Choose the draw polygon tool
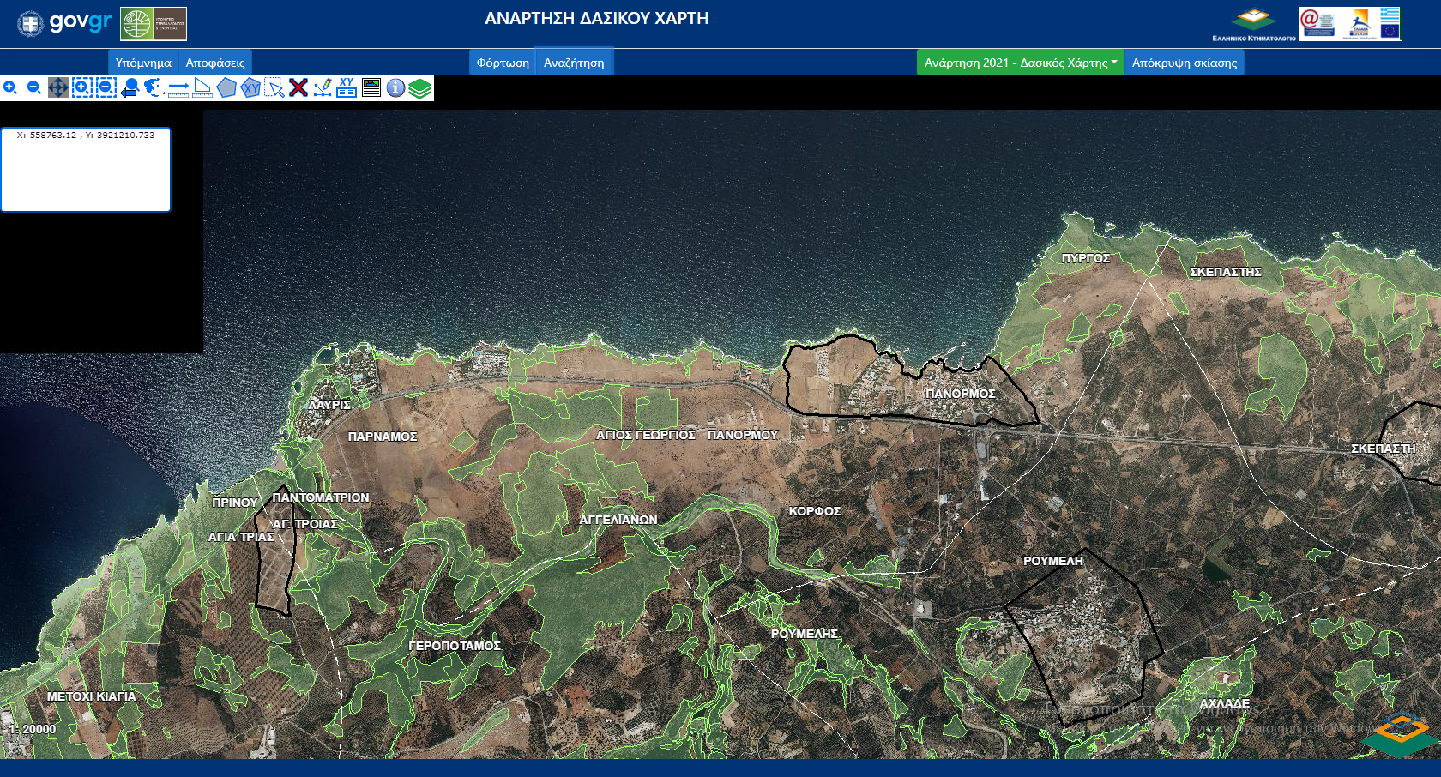The width and height of the screenshot is (1441, 777). tap(226, 87)
